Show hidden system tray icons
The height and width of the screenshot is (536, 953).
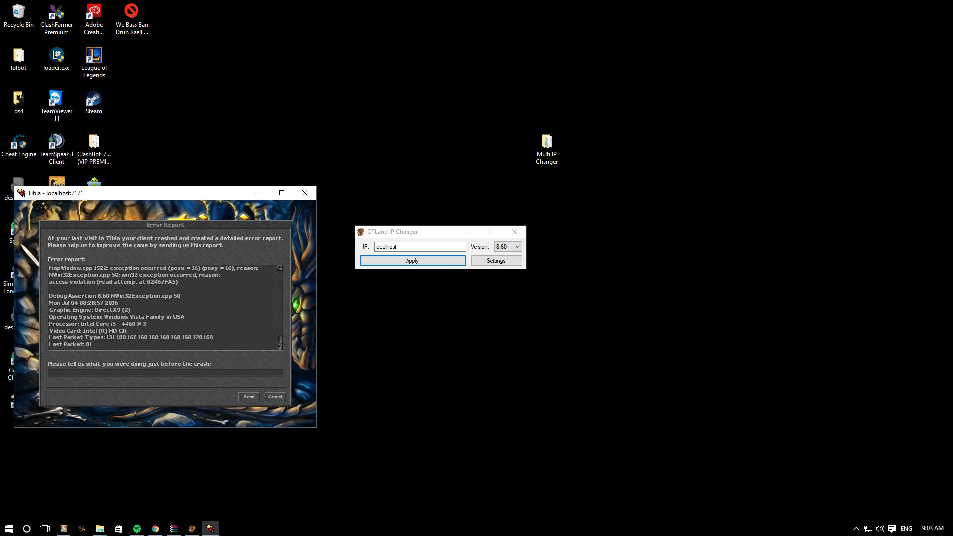(x=856, y=529)
